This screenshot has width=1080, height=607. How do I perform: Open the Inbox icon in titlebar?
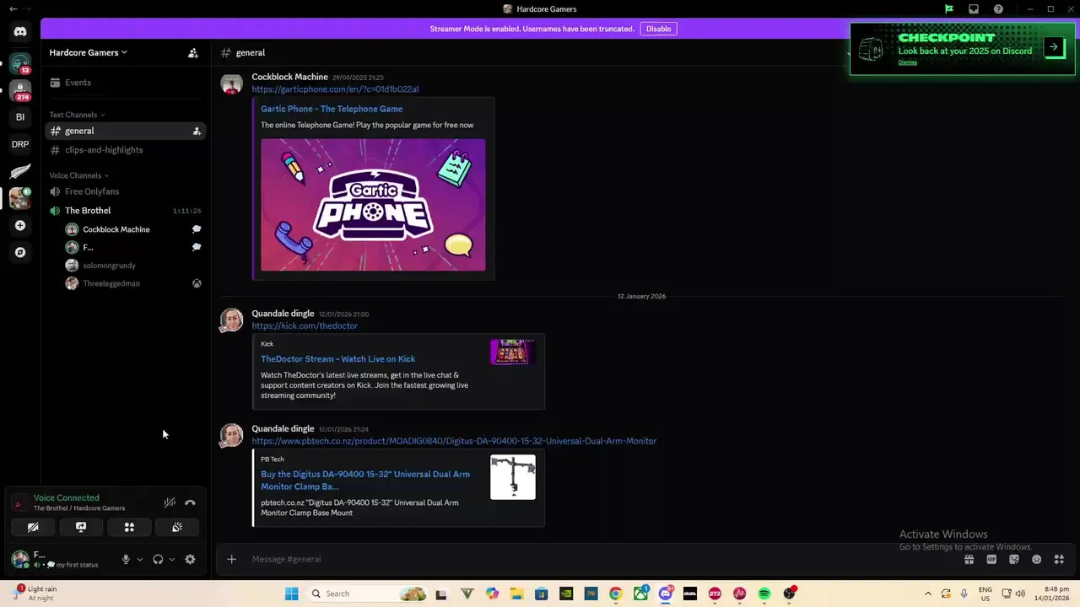(974, 9)
